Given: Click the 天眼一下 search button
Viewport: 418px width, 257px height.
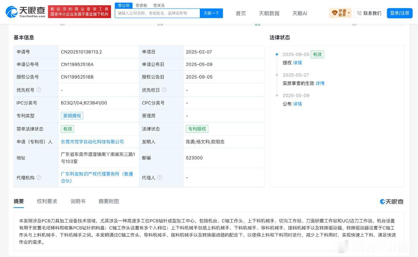Looking at the screenshot, I should pos(211,13).
